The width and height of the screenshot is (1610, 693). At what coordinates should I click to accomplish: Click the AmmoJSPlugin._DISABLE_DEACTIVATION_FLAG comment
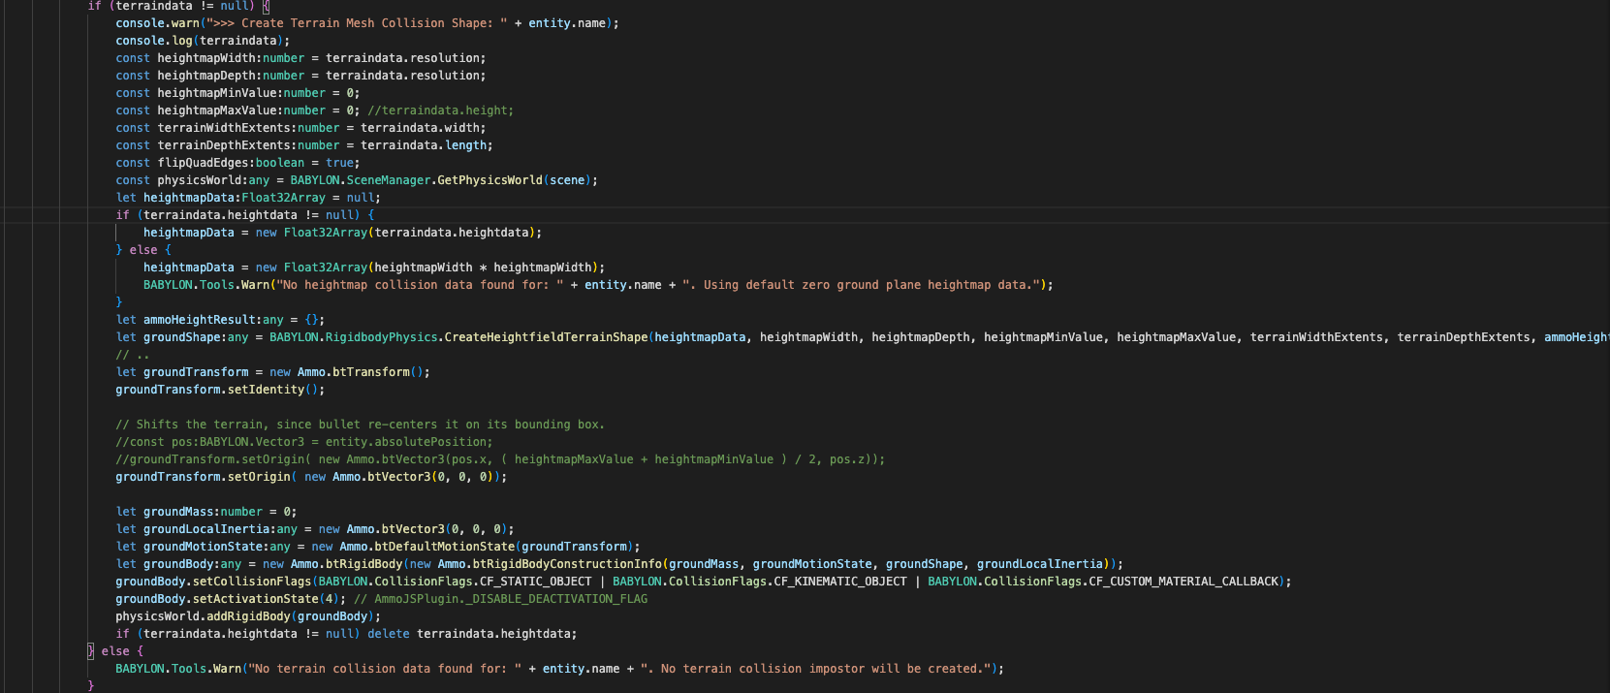click(500, 599)
